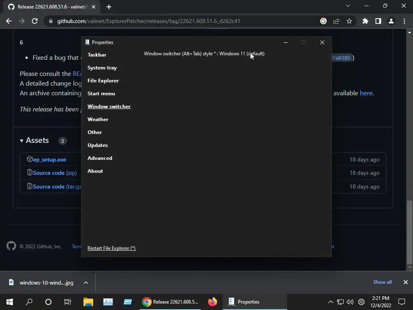Screen dimensions: 413x310
Task: Show hidden tray icons chevron
Action: [331, 302]
